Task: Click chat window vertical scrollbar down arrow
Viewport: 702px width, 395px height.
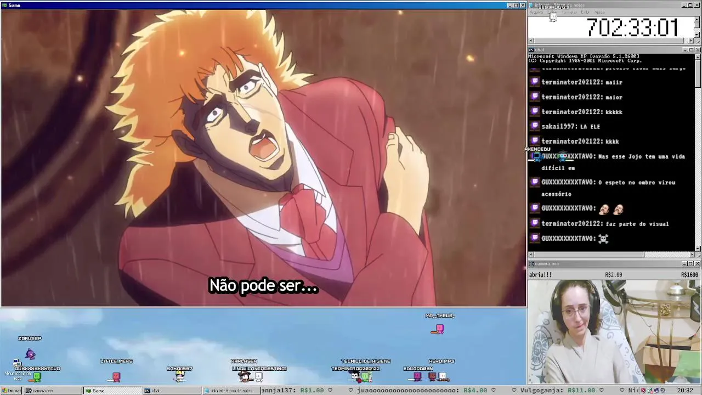Action: tap(698, 247)
